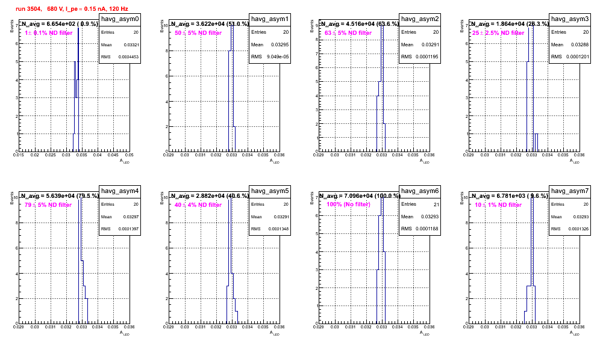600x344 pixels.
Task: Pick the magenta 100% (No filter) label
Action: [x=349, y=204]
